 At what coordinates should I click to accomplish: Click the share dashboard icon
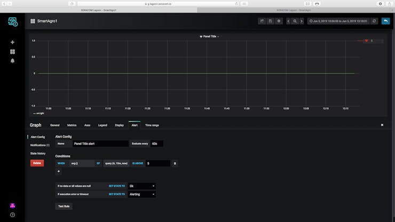pyautogui.click(x=262, y=21)
